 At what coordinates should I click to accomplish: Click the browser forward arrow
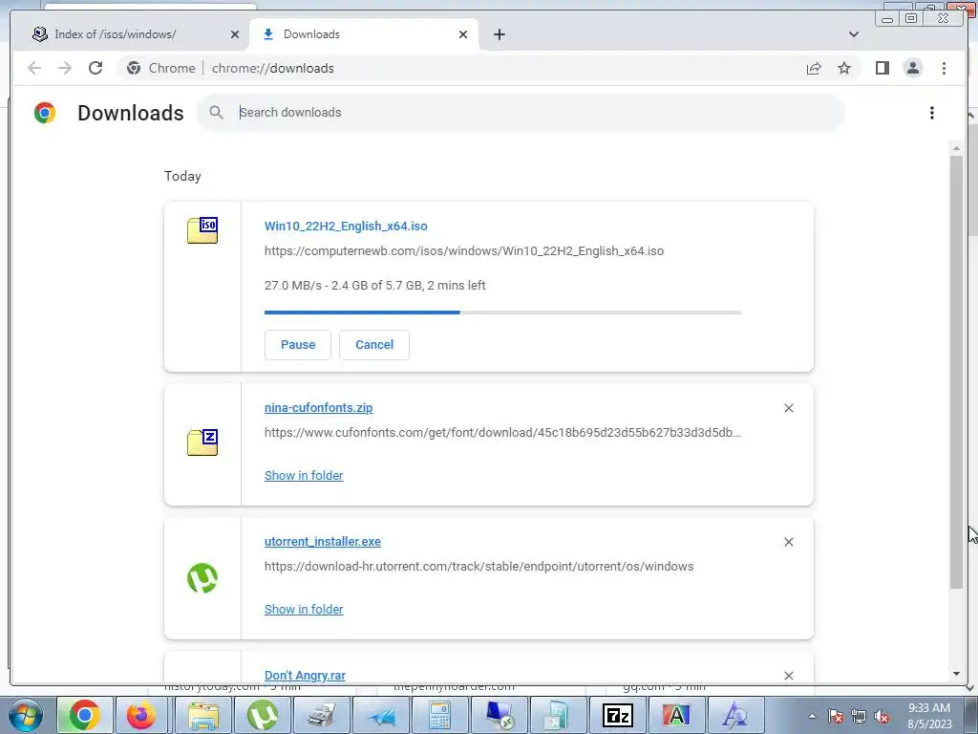click(65, 68)
